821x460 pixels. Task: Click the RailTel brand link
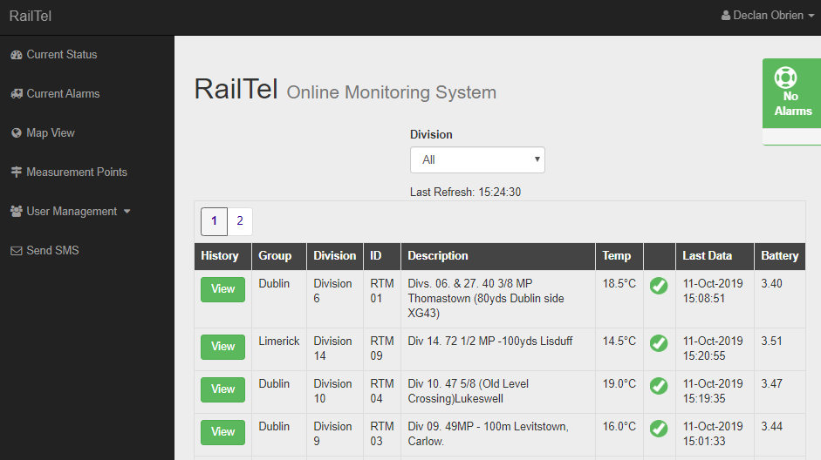tap(31, 16)
